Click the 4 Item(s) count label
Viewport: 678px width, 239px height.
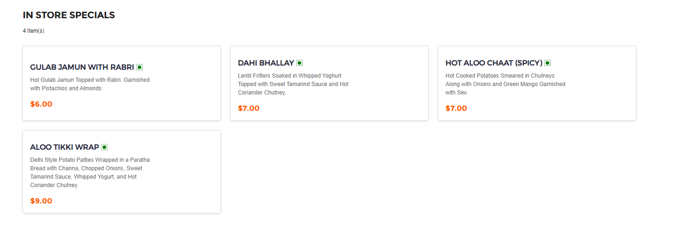34,31
